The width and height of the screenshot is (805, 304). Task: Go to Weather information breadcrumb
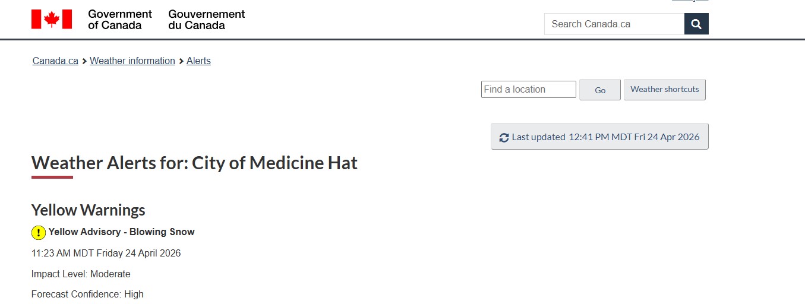132,61
